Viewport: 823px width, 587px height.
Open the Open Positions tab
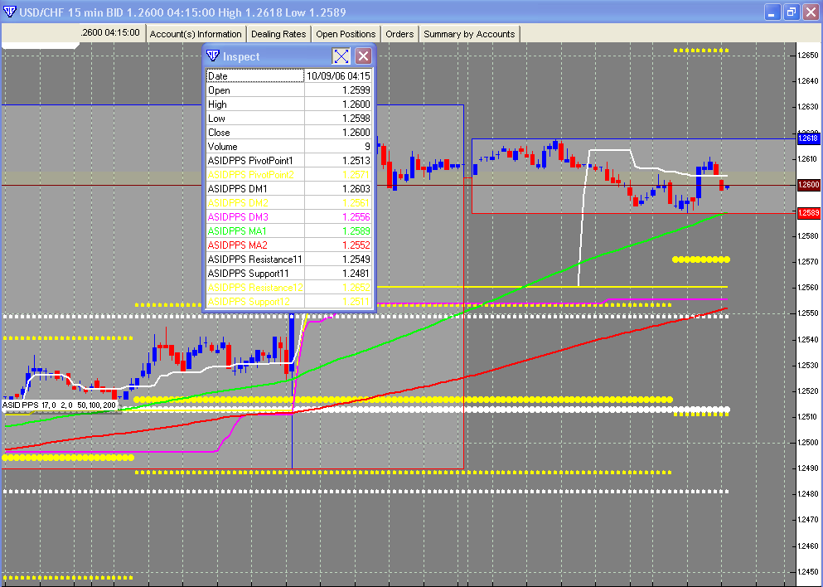pyautogui.click(x=346, y=34)
